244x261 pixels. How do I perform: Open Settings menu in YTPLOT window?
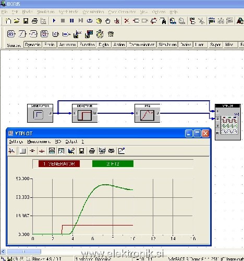click(x=16, y=141)
